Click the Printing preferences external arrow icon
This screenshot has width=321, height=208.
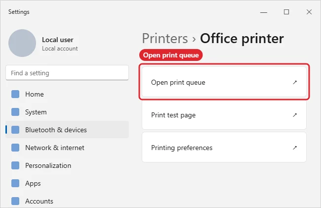tap(295, 148)
